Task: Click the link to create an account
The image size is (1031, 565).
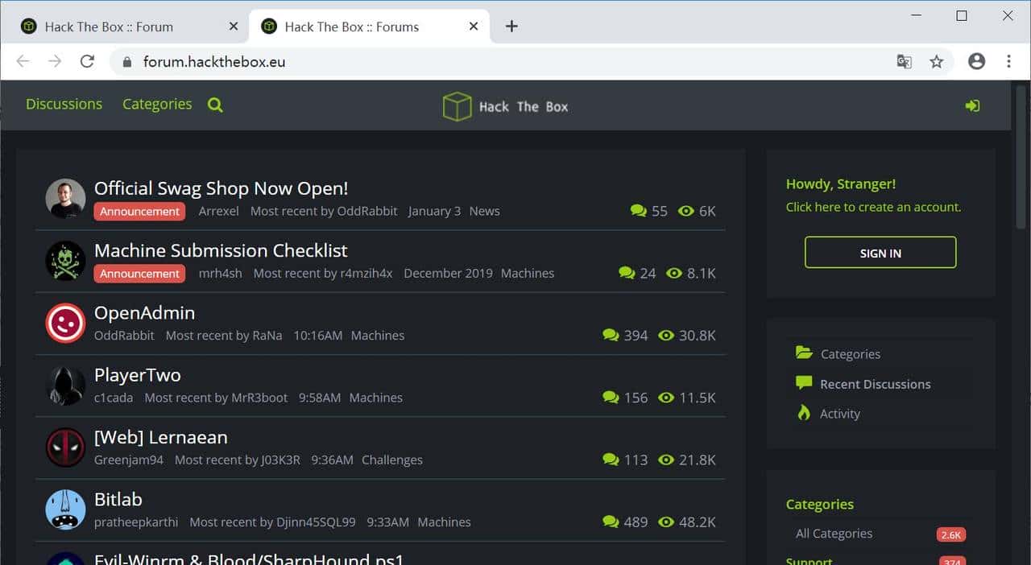Action: [x=873, y=207]
